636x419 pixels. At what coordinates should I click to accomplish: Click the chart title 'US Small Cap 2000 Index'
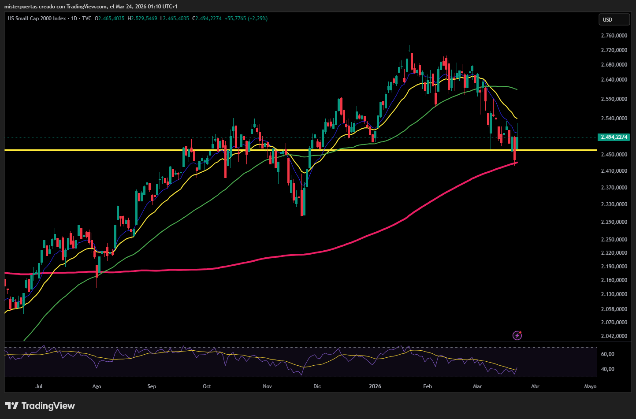(x=37, y=19)
